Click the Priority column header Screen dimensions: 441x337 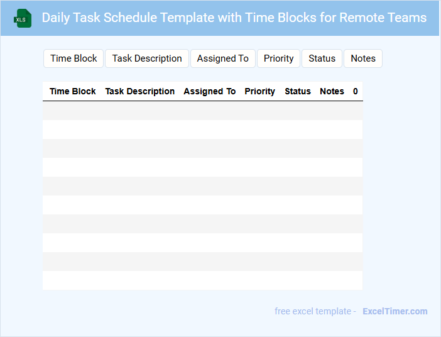tap(260, 91)
